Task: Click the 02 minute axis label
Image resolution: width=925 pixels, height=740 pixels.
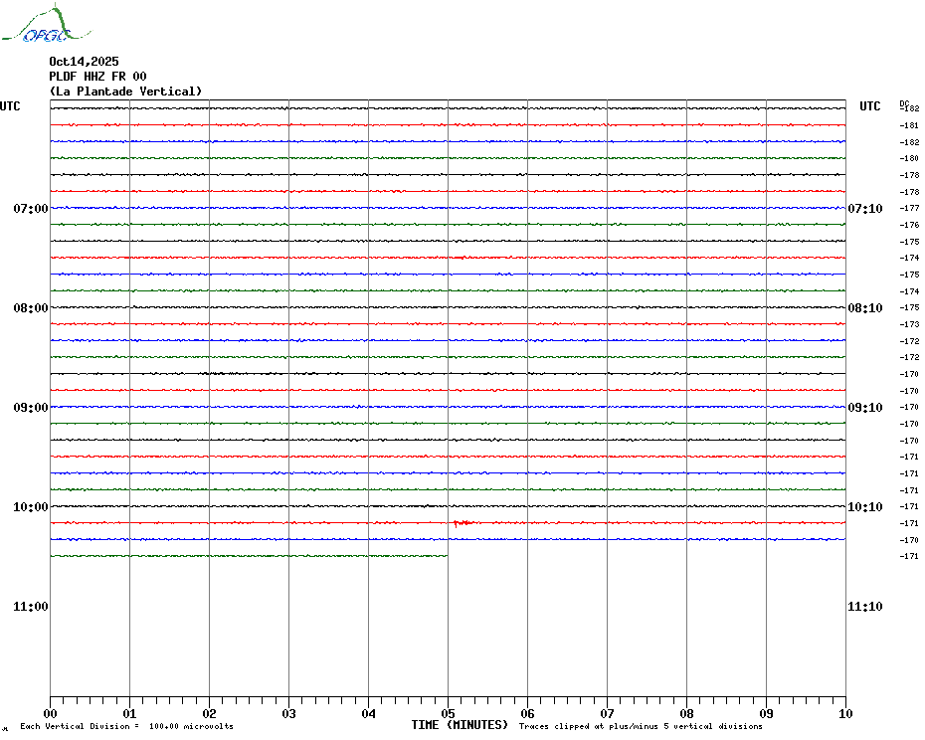Action: point(210,714)
